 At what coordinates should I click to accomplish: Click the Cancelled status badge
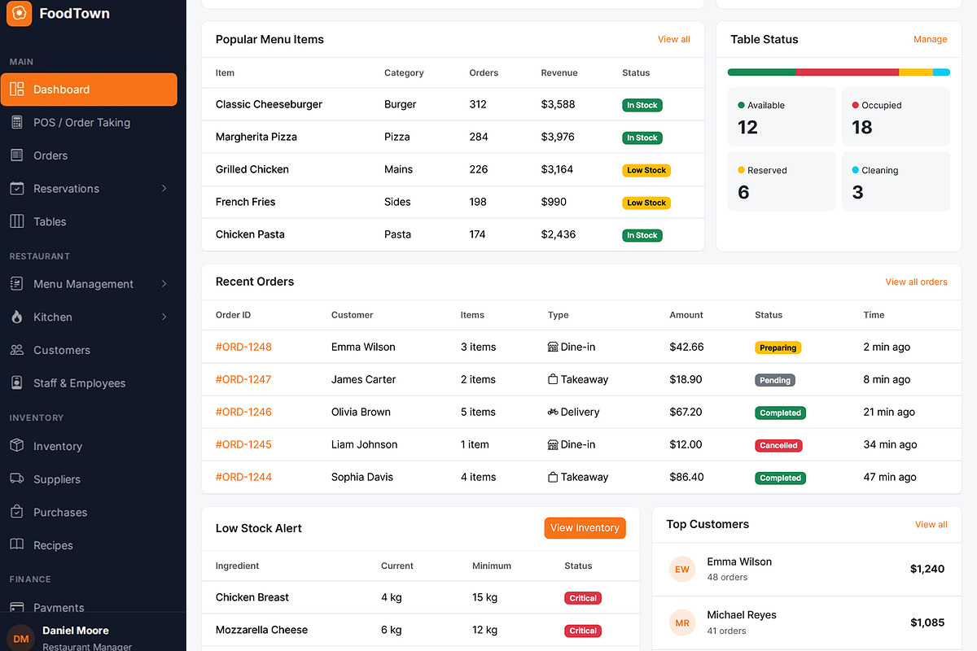(x=778, y=445)
